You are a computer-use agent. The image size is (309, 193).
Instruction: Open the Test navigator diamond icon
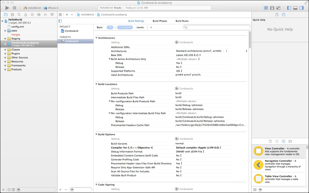tap(32, 15)
